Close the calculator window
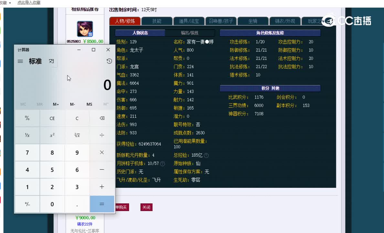Viewport: 384px width, 233px height. (108, 50)
